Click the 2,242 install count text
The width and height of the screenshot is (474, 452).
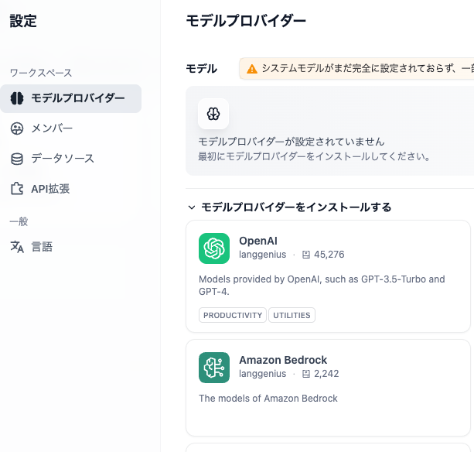[326, 374]
